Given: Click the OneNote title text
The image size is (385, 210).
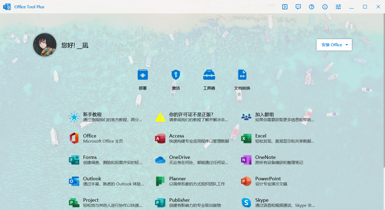Looking at the screenshot, I should (265, 157).
